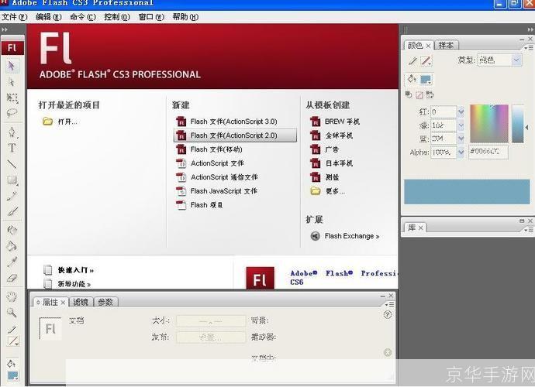Click the Color panel stroke pencil icon
This screenshot has height=387, width=535.
click(412, 61)
